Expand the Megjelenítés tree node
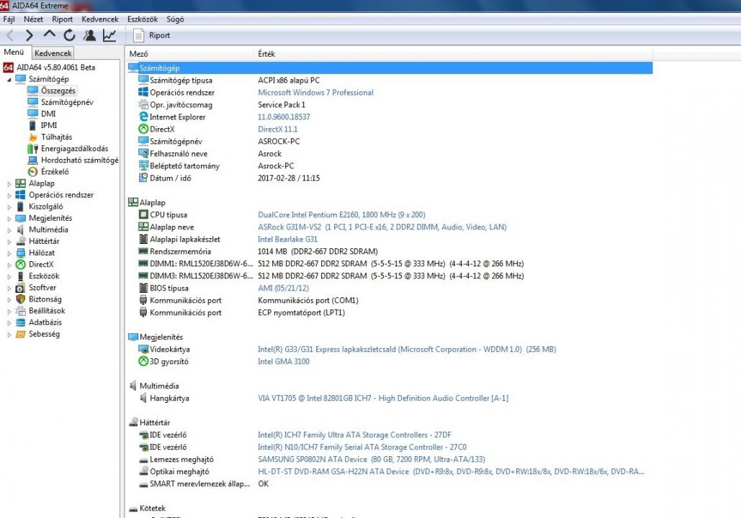Screen dimensions: 741x518 9,219
